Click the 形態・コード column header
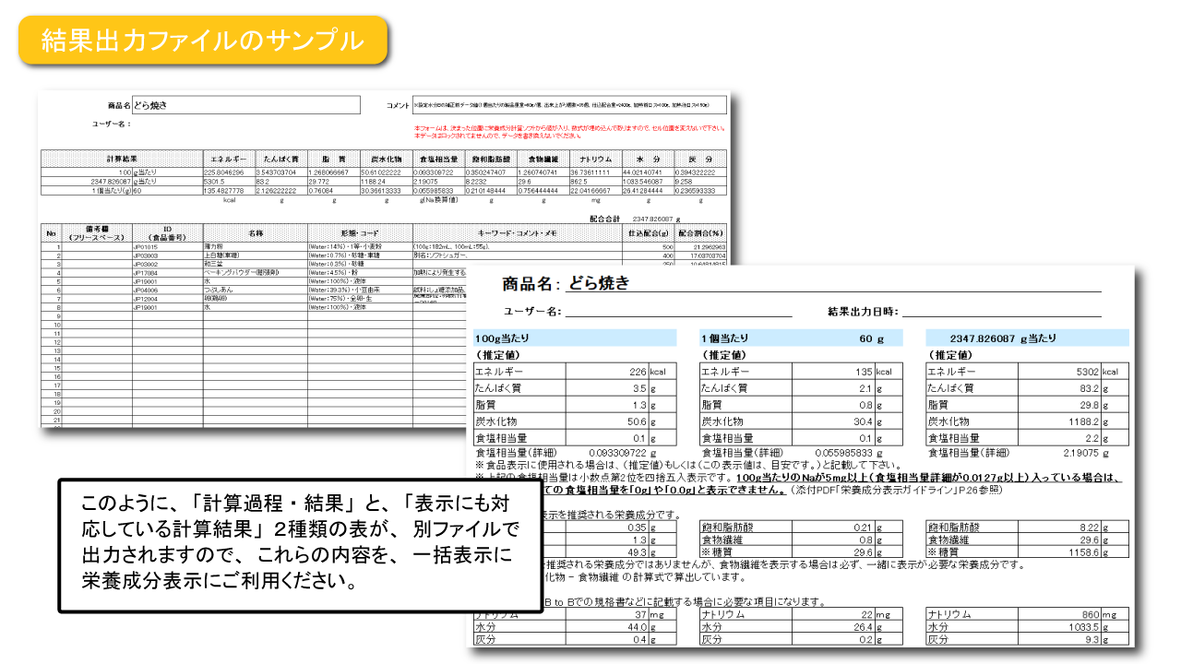 click(360, 234)
